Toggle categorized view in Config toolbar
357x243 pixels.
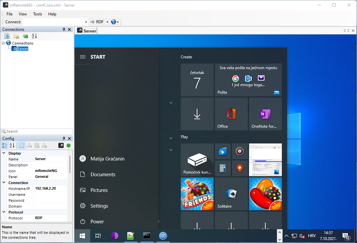pyautogui.click(x=5, y=145)
